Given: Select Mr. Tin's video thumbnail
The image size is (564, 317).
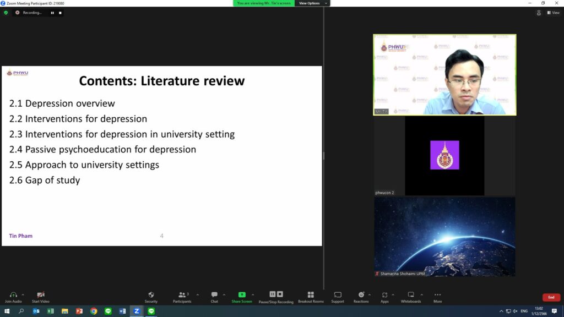Looking at the screenshot, I should pos(444,75).
